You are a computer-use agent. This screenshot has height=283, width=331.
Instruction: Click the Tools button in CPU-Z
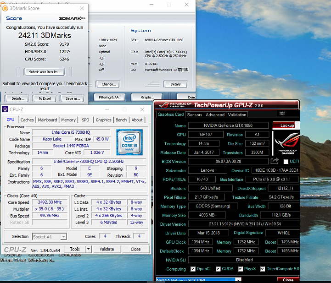[75, 249]
